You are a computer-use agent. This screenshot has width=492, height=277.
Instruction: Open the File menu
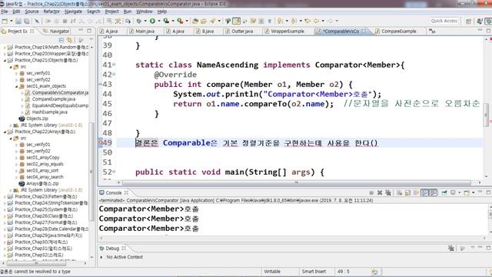click(5, 12)
